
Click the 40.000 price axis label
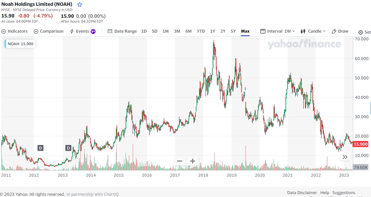[361, 97]
